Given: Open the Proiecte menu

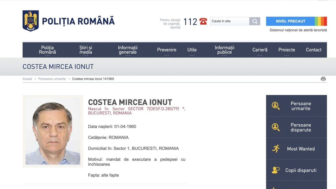Looking at the screenshot, I should (x=287, y=50).
